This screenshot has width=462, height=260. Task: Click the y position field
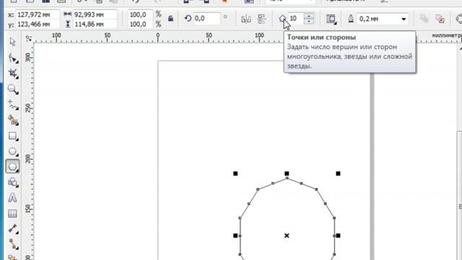pyautogui.click(x=37, y=24)
